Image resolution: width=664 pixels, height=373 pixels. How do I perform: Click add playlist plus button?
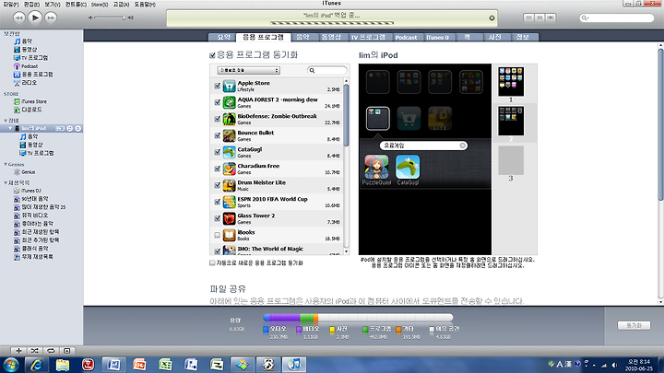[18, 351]
